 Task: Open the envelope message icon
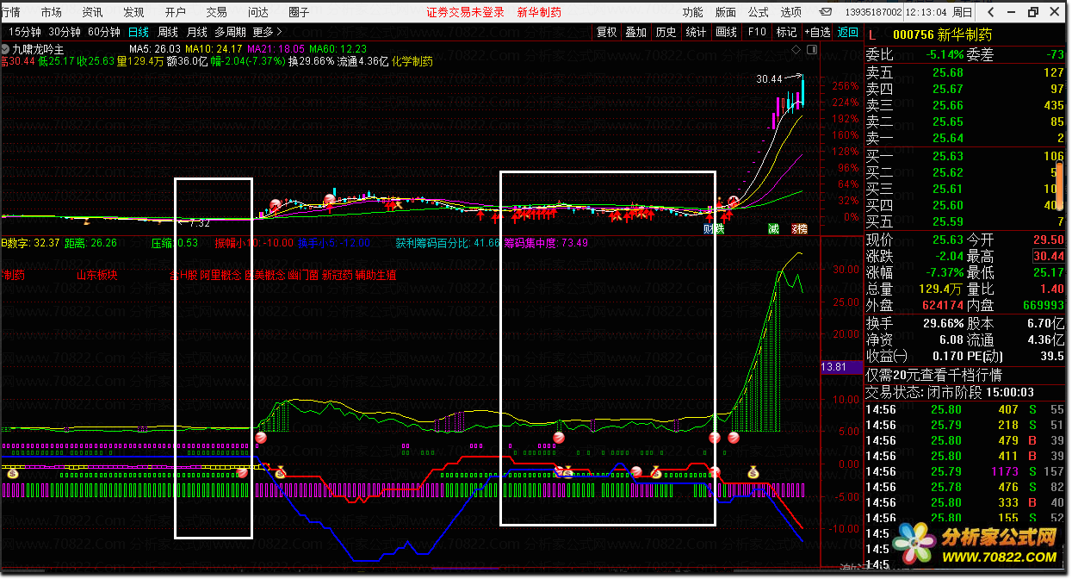tap(826, 12)
